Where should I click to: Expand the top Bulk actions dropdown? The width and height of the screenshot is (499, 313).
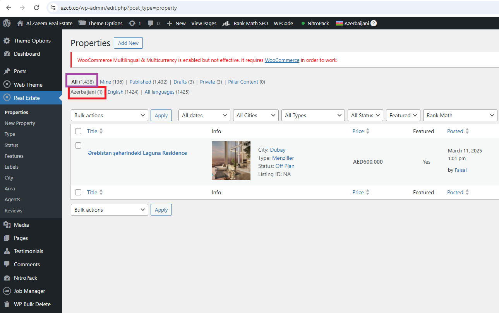pos(109,115)
